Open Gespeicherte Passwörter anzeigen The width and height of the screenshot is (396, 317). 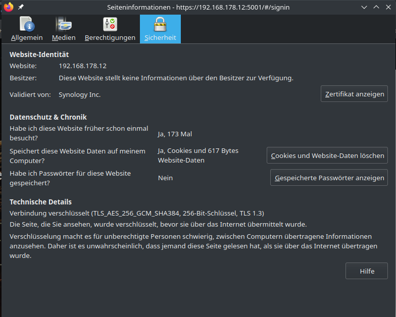point(329,178)
